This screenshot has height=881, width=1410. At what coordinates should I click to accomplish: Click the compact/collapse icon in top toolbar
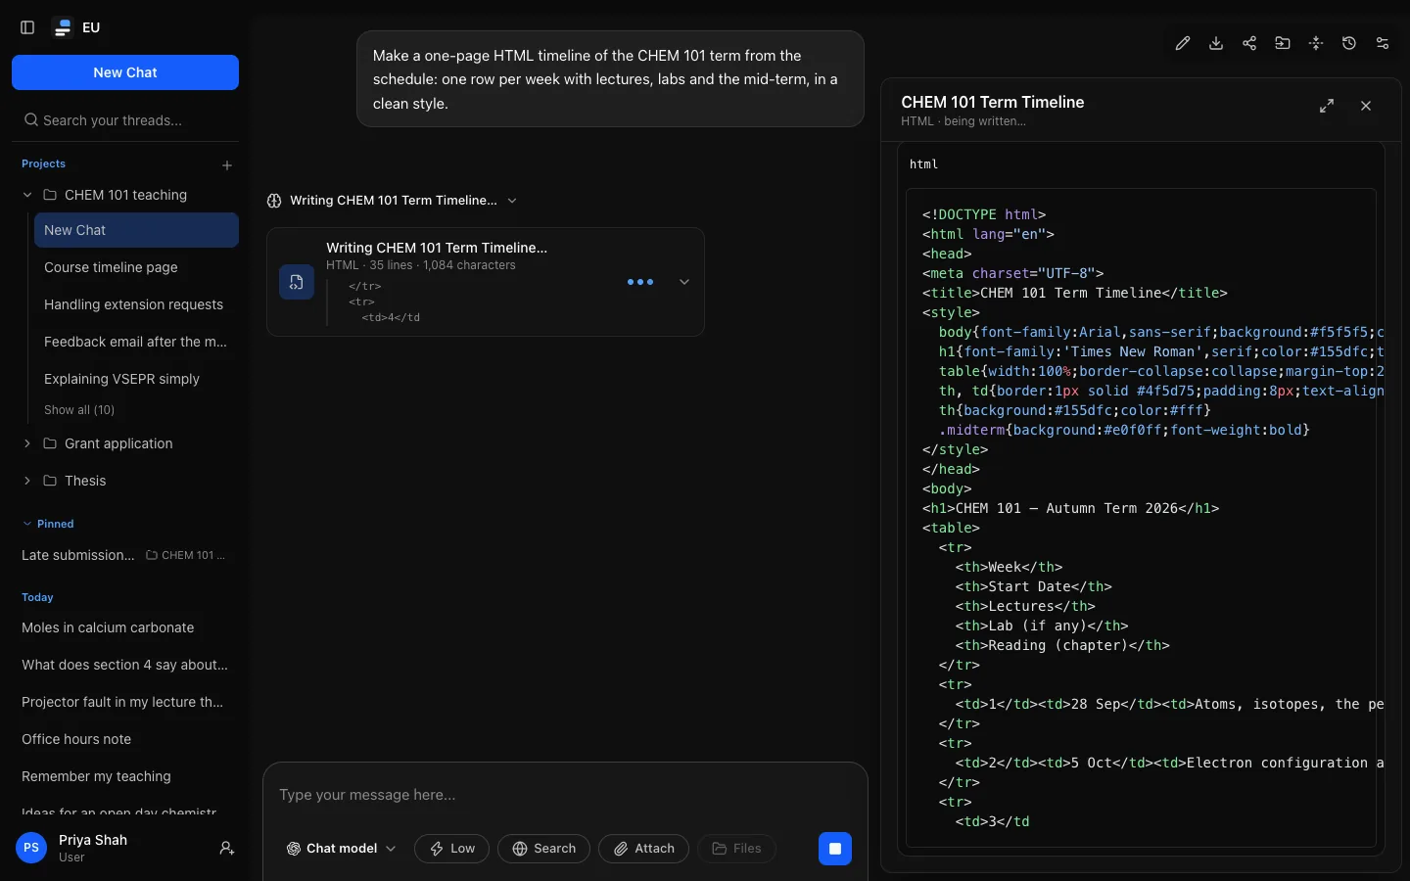click(1316, 43)
